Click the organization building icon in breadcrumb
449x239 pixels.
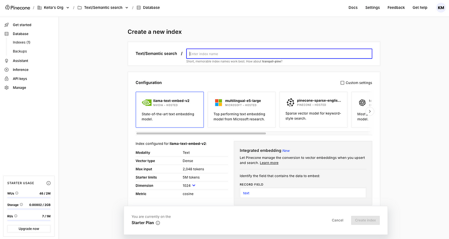39,8
